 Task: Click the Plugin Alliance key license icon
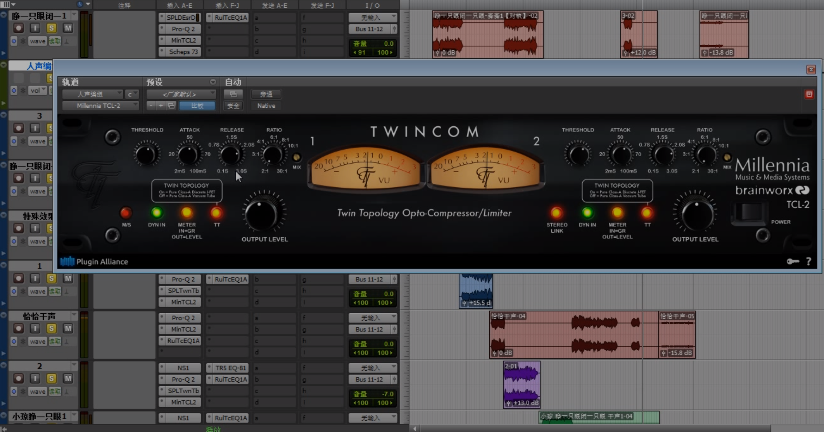pos(793,261)
